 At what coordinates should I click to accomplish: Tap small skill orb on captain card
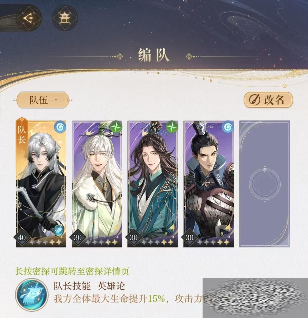point(59,230)
